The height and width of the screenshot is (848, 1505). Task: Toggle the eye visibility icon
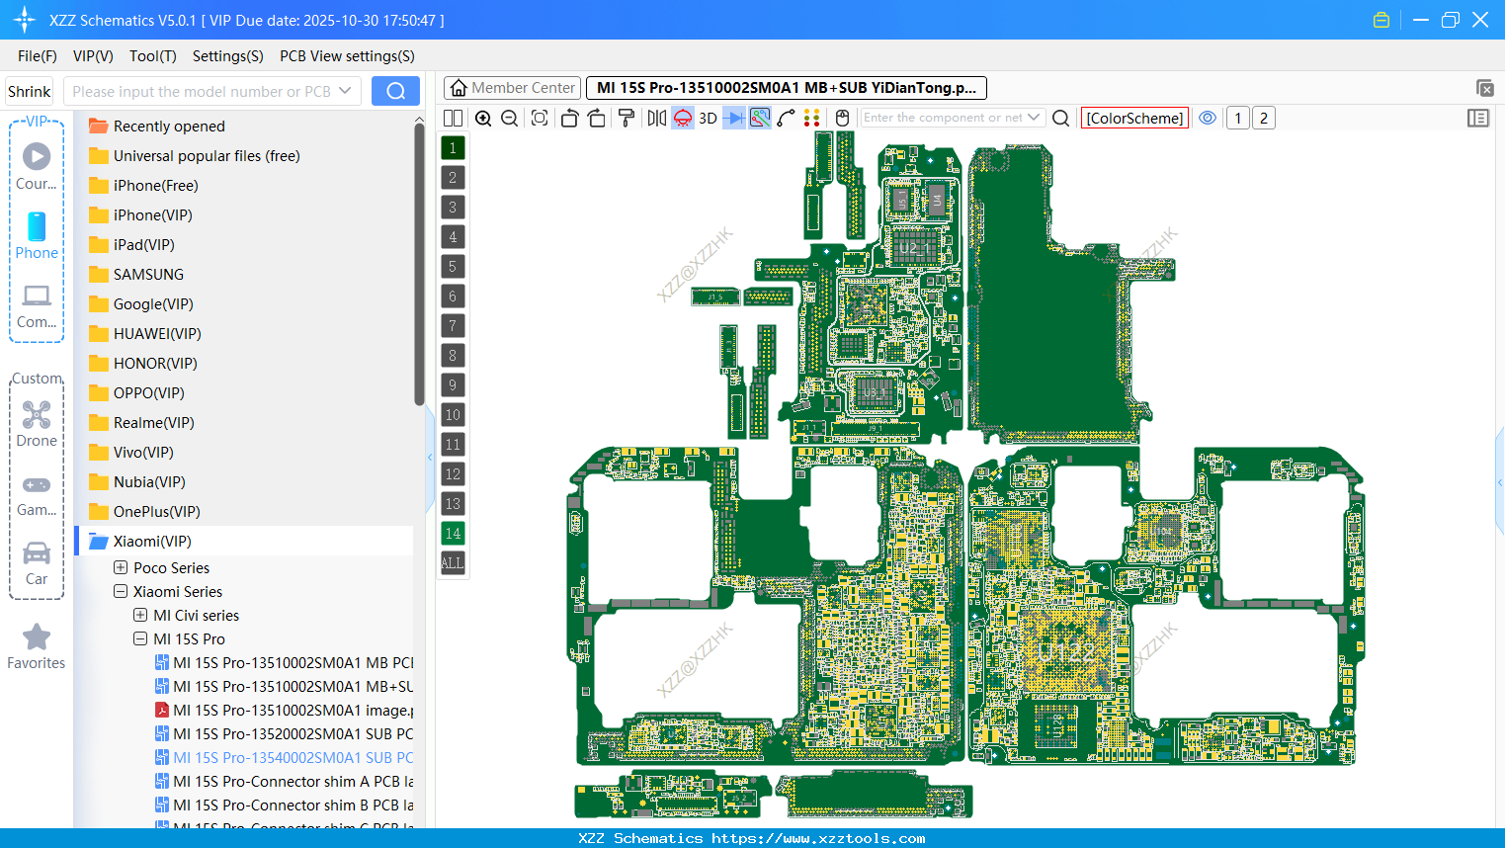click(x=1208, y=118)
